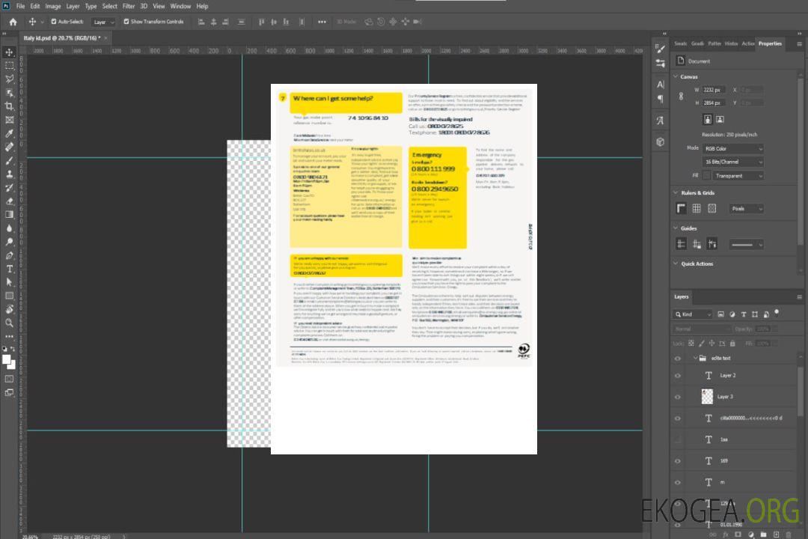The image size is (808, 539).
Task: Open the Filter menu
Action: 129,6
